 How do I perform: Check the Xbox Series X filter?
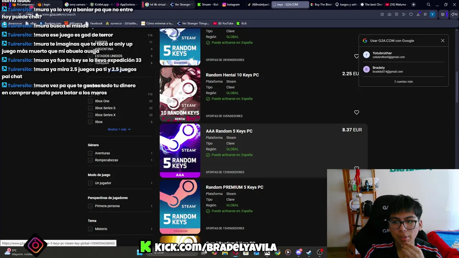(x=90, y=115)
